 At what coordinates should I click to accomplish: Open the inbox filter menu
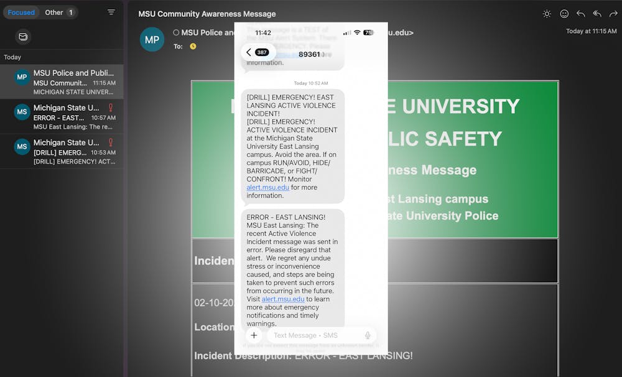click(111, 12)
